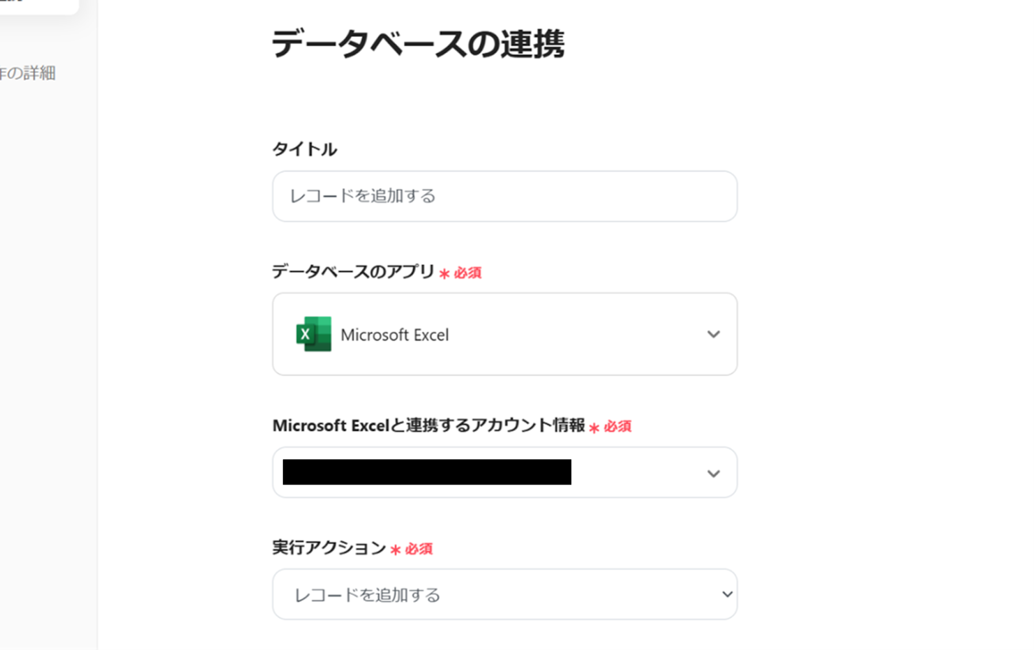Viewport: 1034px width, 650px height.
Task: Click 必須 marker beside 実行アクション
Action: 419,549
